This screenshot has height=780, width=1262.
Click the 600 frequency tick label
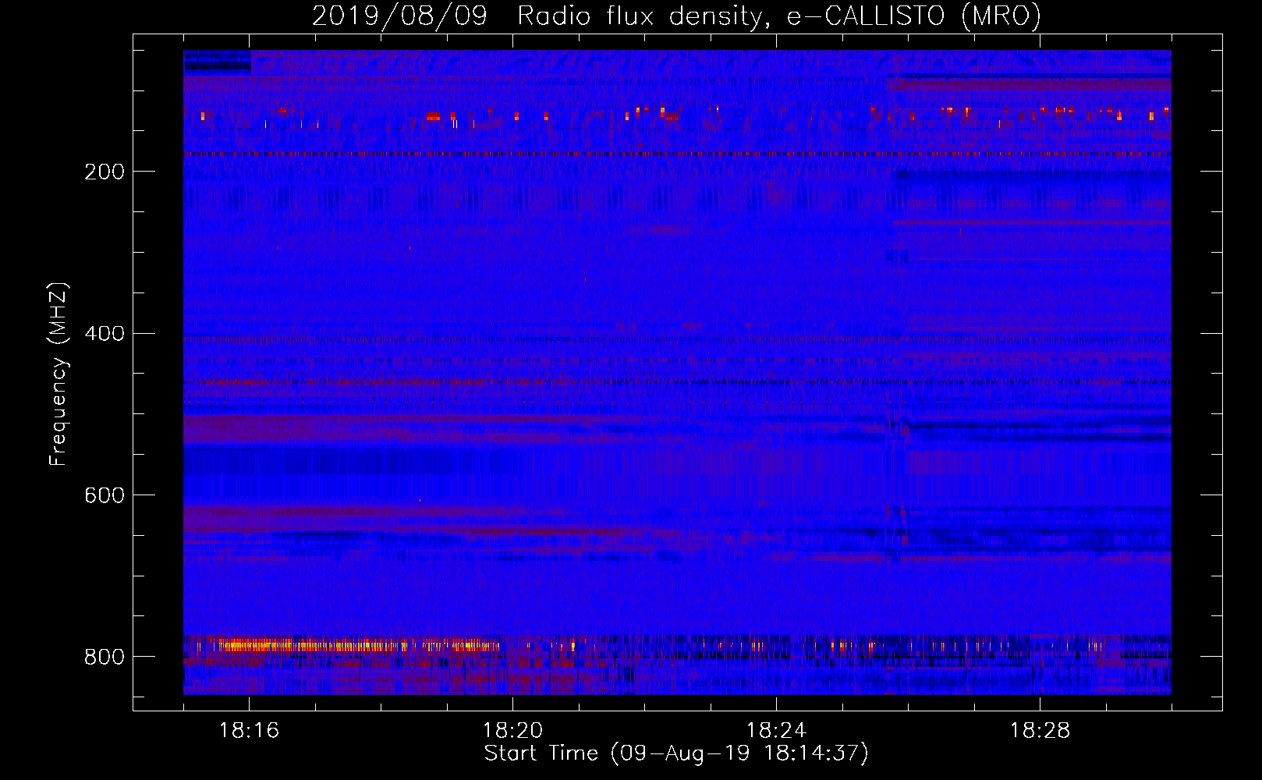coord(104,496)
